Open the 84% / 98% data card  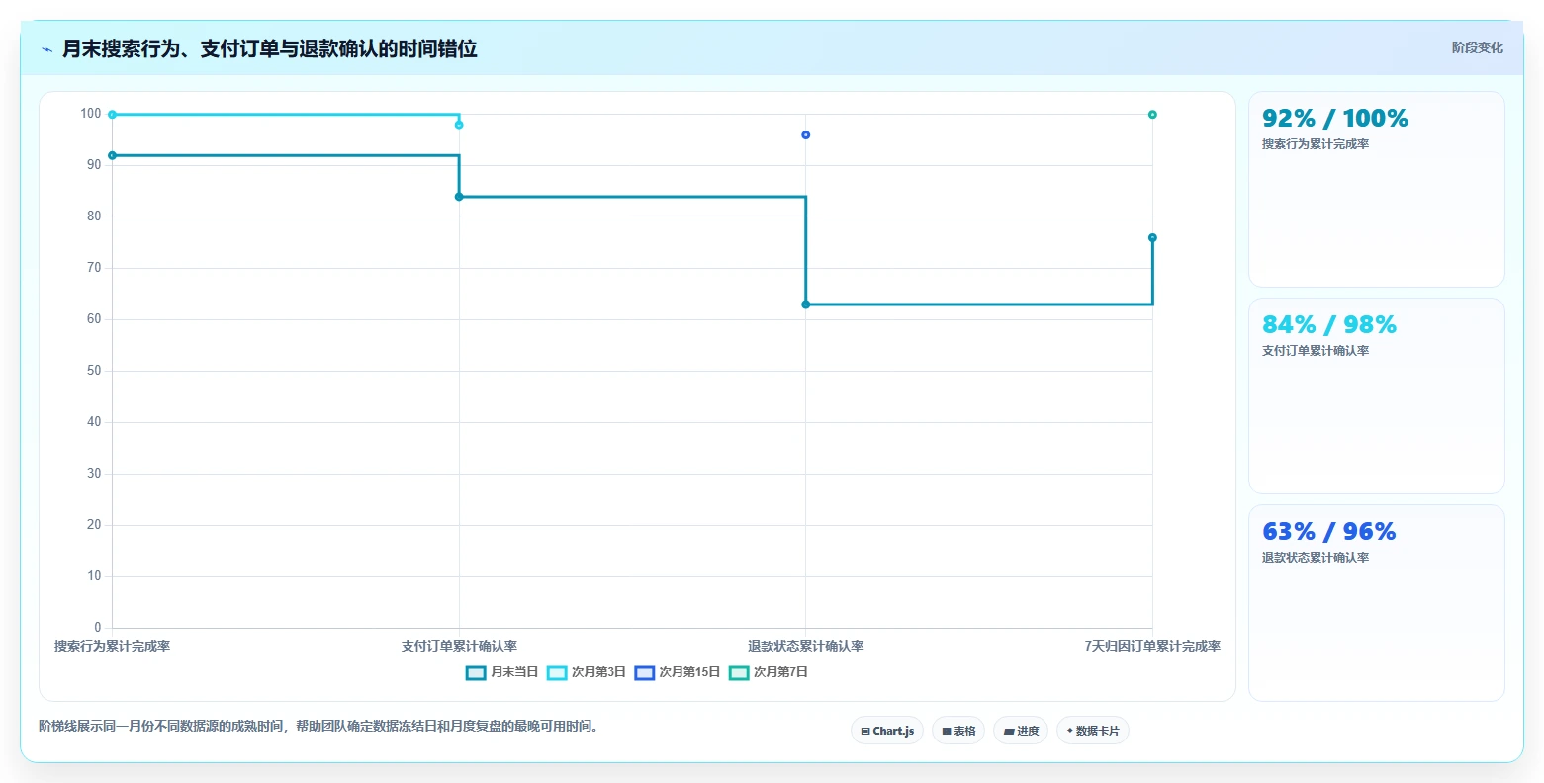(x=1376, y=396)
